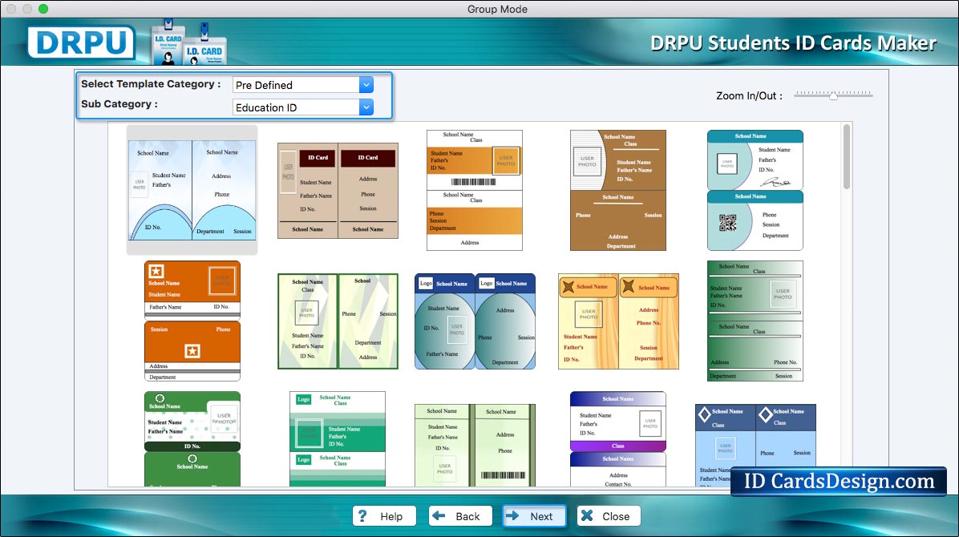Click the "DRPU Students ID Cards Maker" title
Image resolution: width=959 pixels, height=537 pixels.
coord(793,43)
